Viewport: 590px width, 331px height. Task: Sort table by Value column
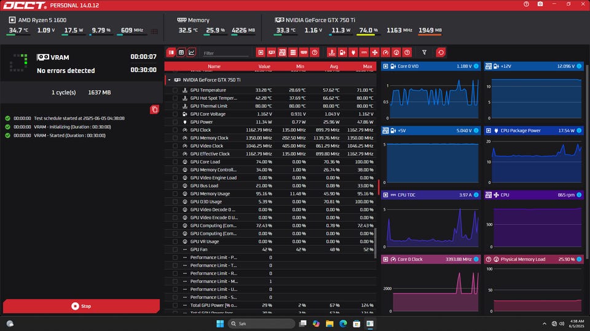pyautogui.click(x=264, y=66)
